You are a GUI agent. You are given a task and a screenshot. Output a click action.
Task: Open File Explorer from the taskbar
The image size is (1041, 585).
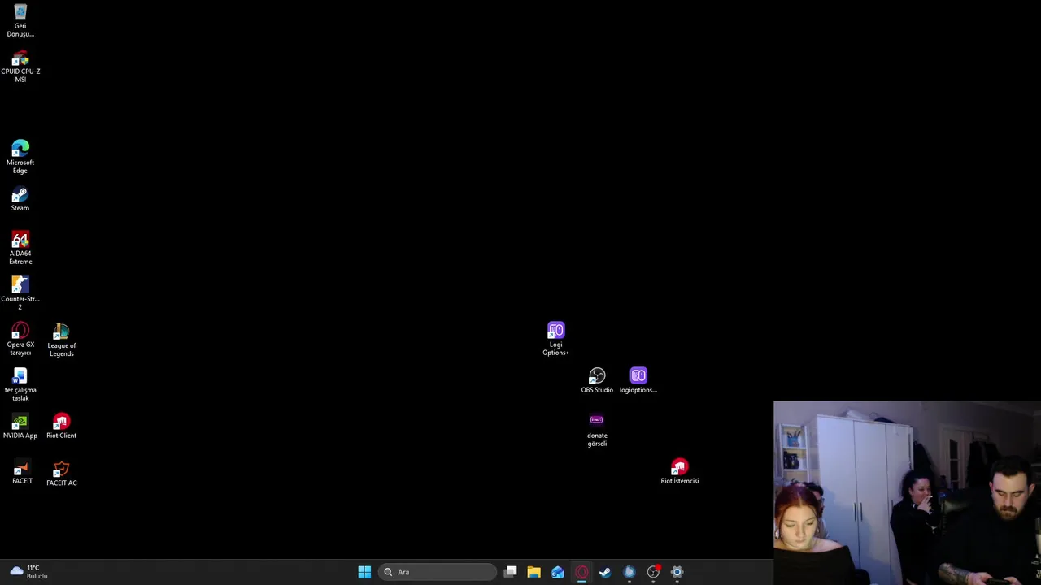(534, 572)
